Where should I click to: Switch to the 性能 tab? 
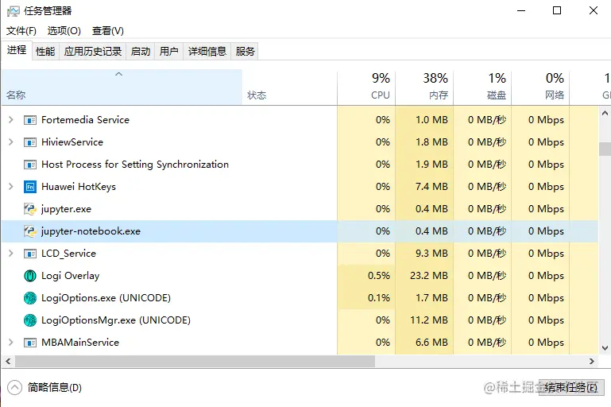[45, 52]
